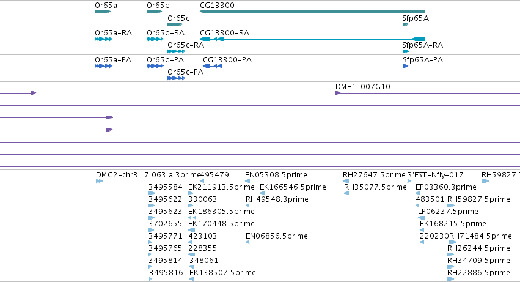Screen dimensions: 520x282
Task: Select the CG13300-RA transcript line
Action: click(x=312, y=39)
